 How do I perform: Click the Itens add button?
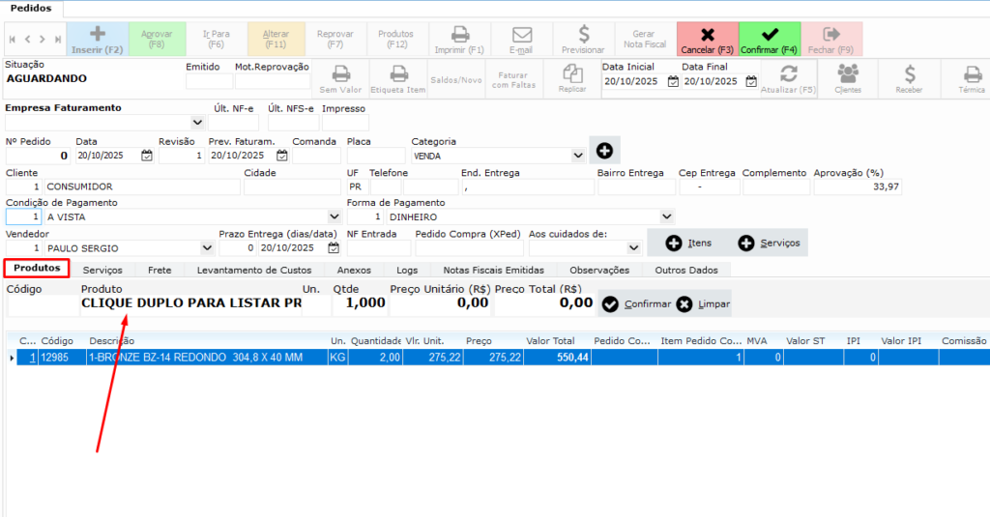pyautogui.click(x=687, y=243)
